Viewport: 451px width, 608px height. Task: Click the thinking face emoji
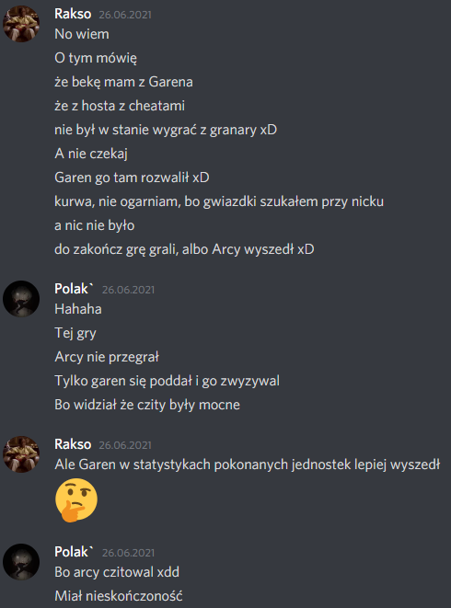tap(76, 499)
